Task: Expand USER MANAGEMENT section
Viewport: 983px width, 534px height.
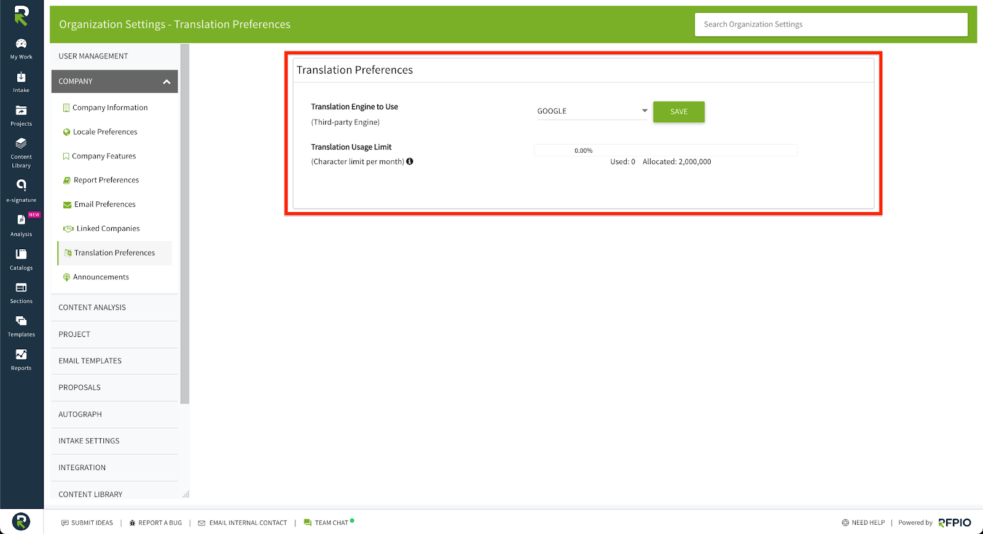Action: [x=115, y=56]
